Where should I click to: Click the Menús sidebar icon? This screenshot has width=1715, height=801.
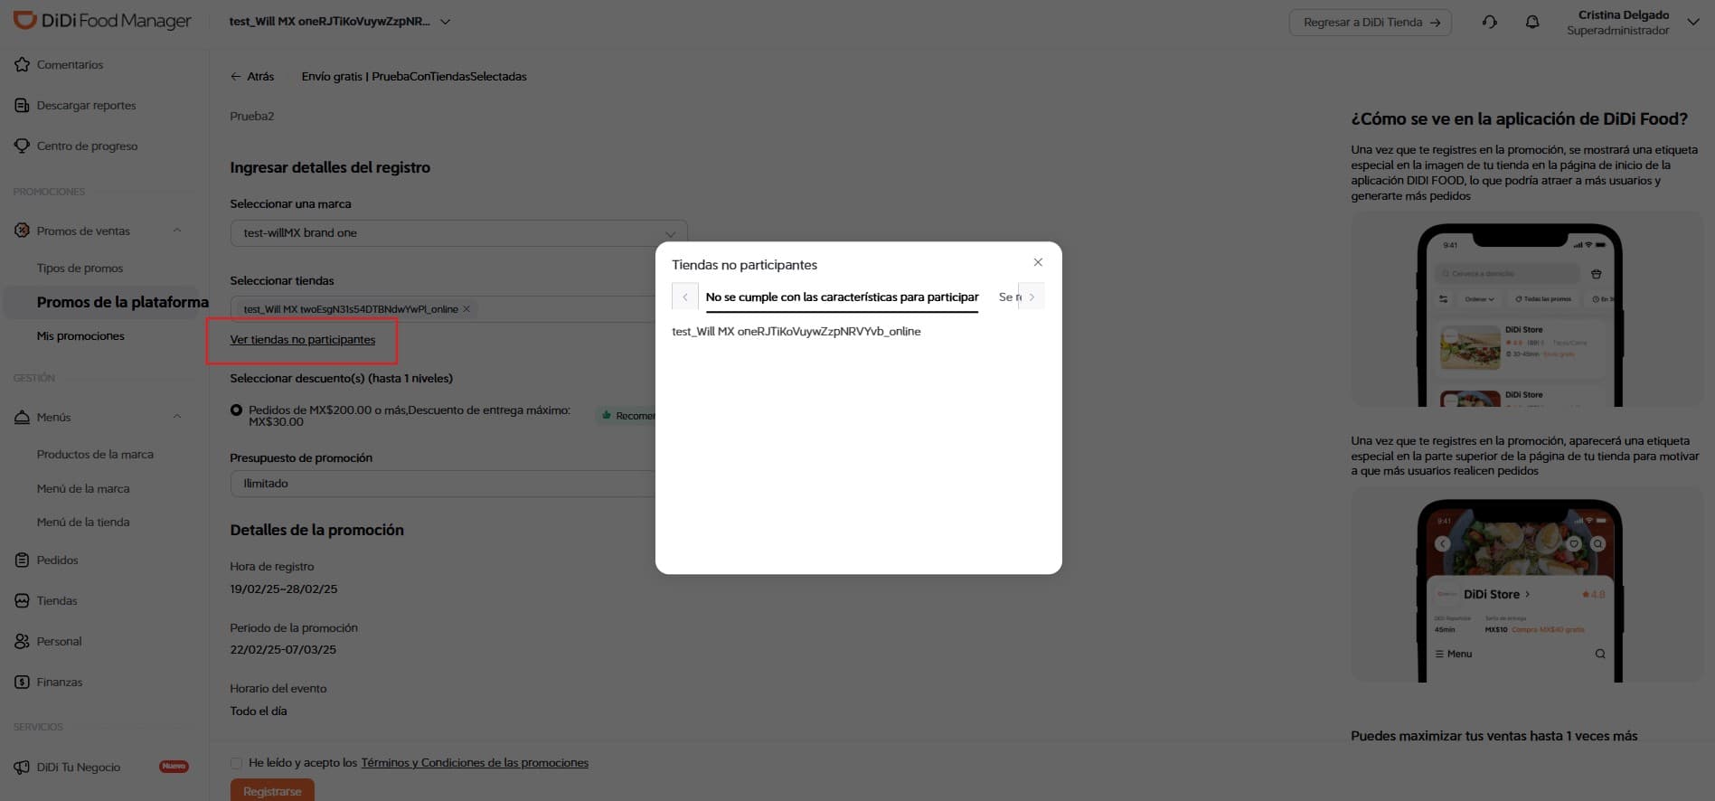(x=22, y=417)
